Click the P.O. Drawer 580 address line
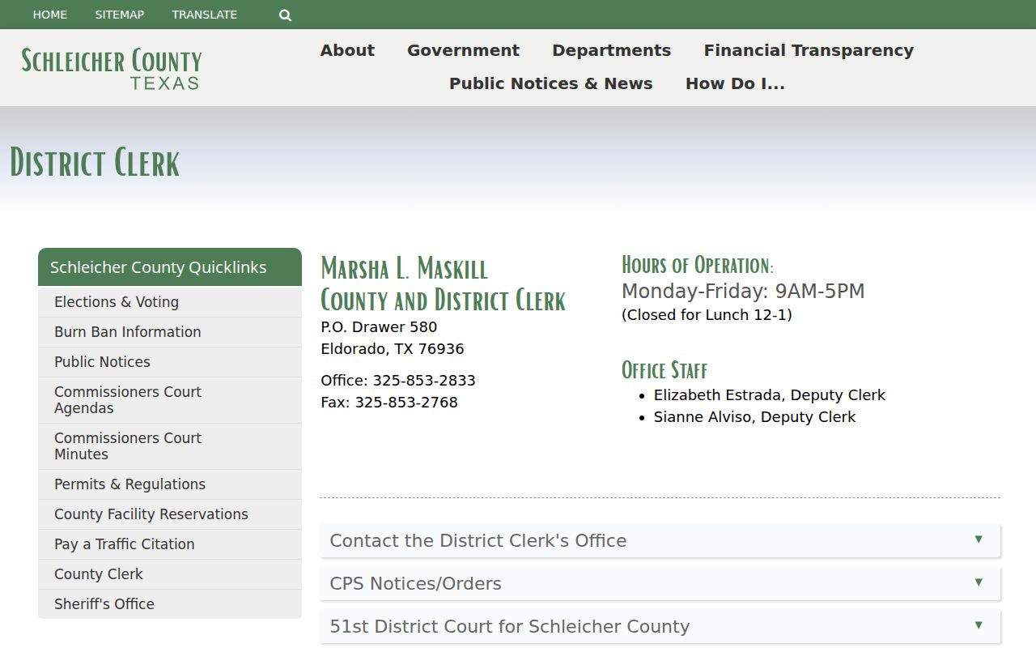Image resolution: width=1036 pixels, height=648 pixels. [x=379, y=327]
